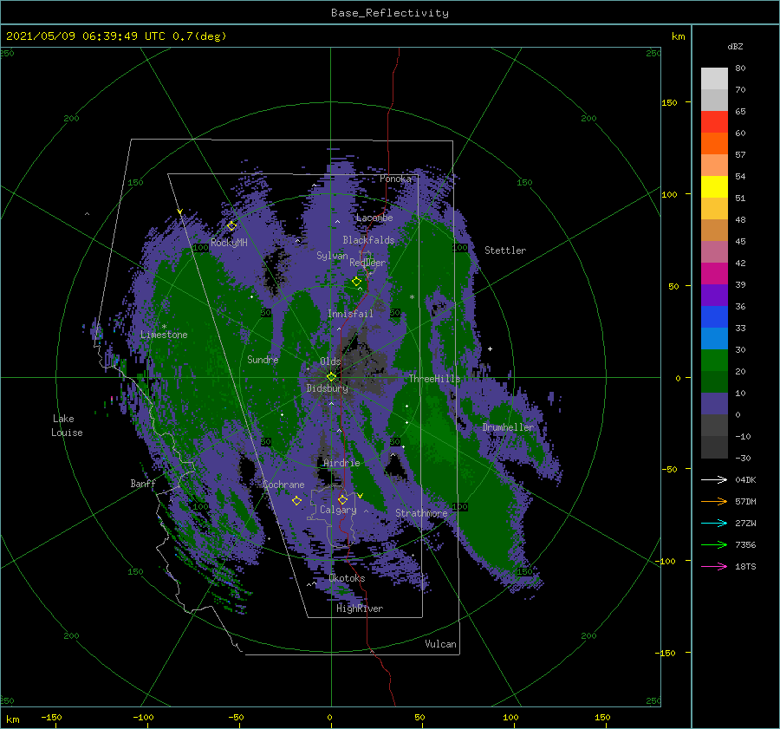Click the orange 57DM arrow in legend
The height and width of the screenshot is (729, 780).
click(714, 502)
